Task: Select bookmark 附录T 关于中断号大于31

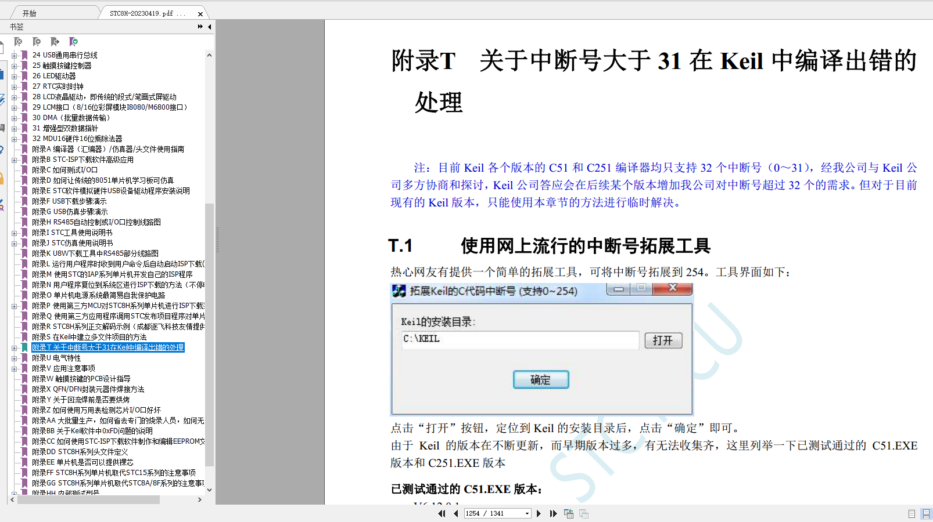Action: point(108,347)
